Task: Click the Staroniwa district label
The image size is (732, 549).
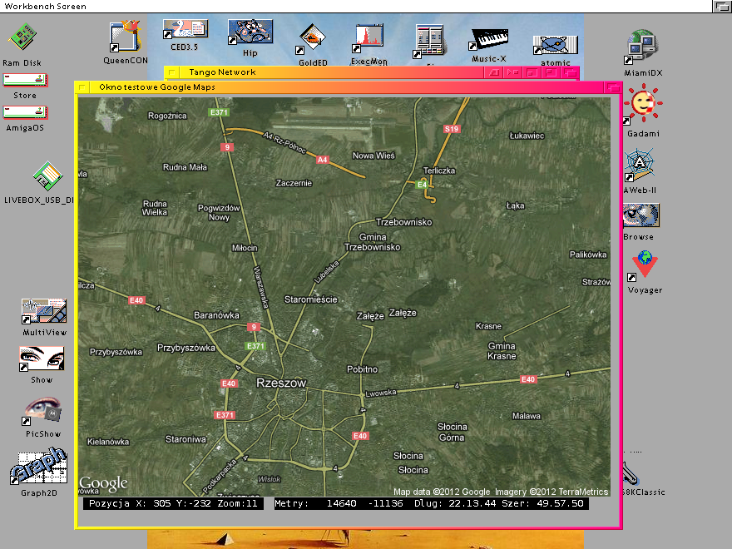Action: [185, 439]
